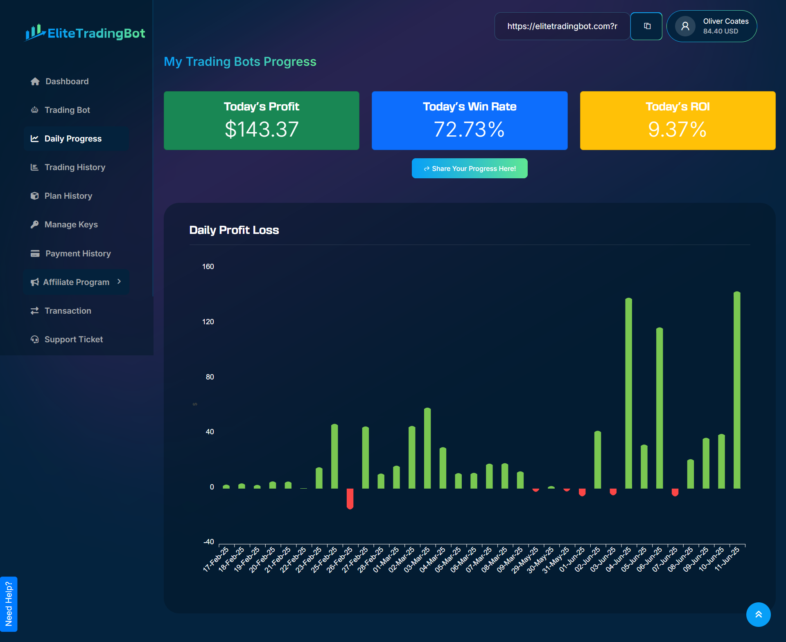Click the Support Ticket headset icon
786x642 pixels.
(35, 339)
